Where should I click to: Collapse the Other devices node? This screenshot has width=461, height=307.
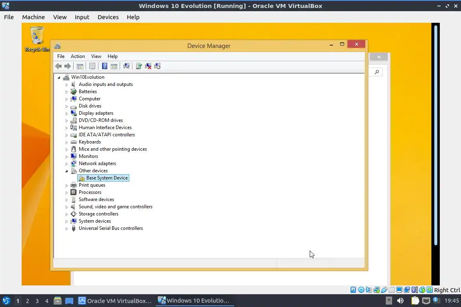(x=66, y=171)
